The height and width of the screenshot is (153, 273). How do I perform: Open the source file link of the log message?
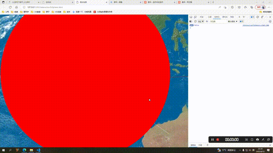256,25
